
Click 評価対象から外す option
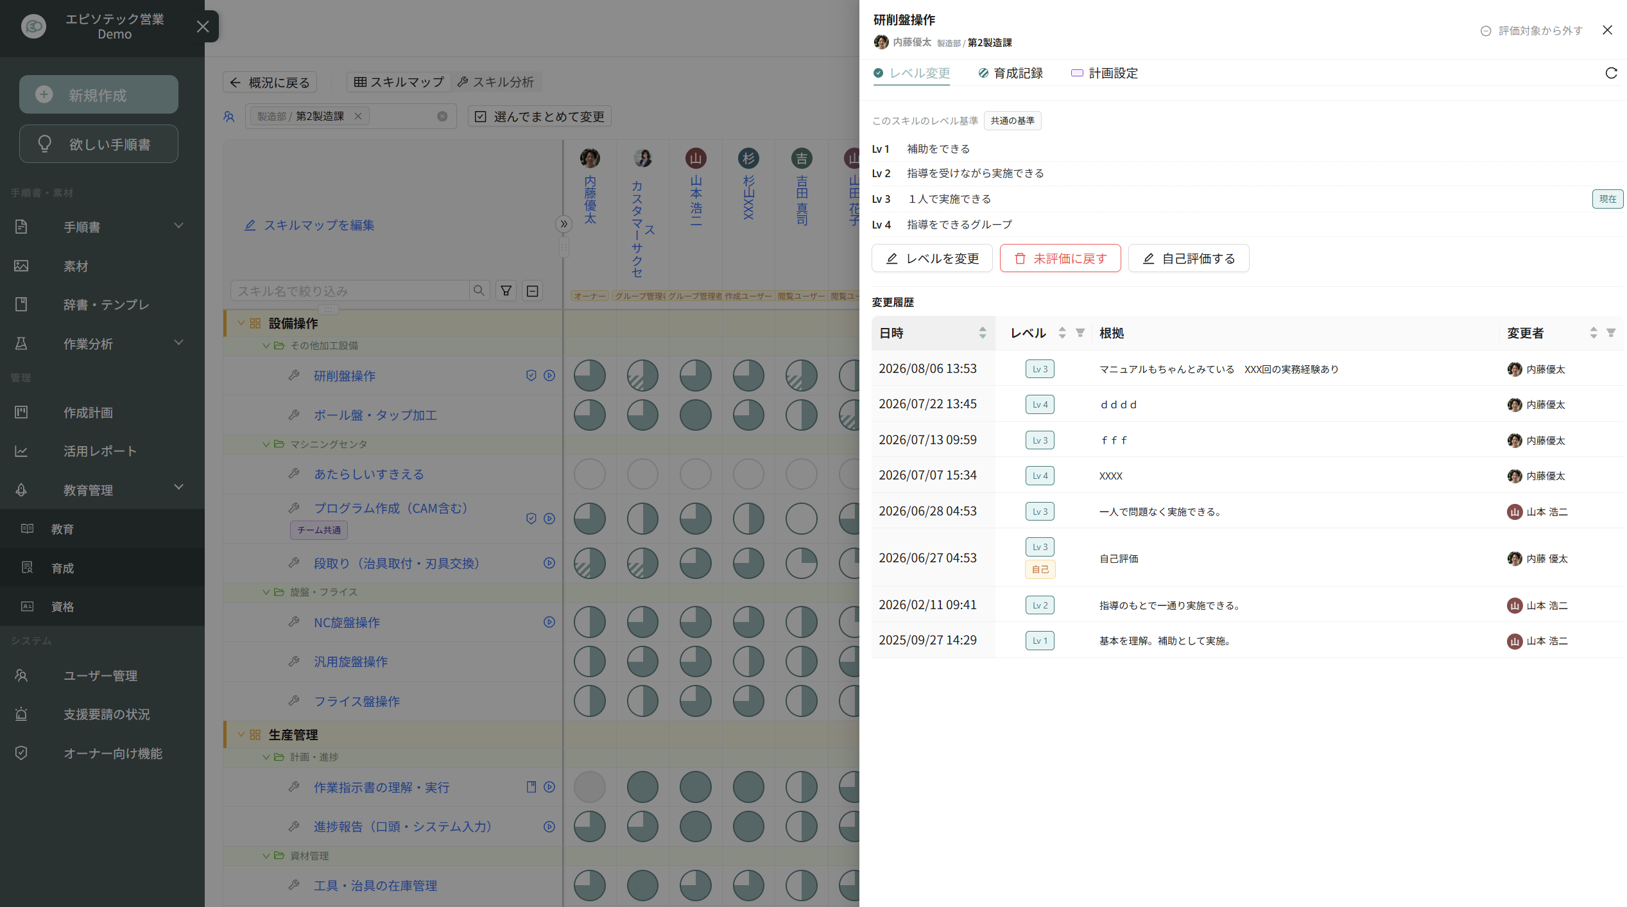(1531, 31)
